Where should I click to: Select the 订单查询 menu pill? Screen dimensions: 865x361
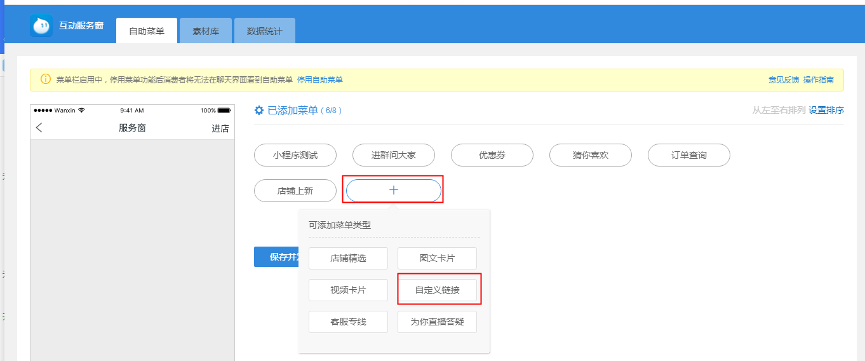689,155
